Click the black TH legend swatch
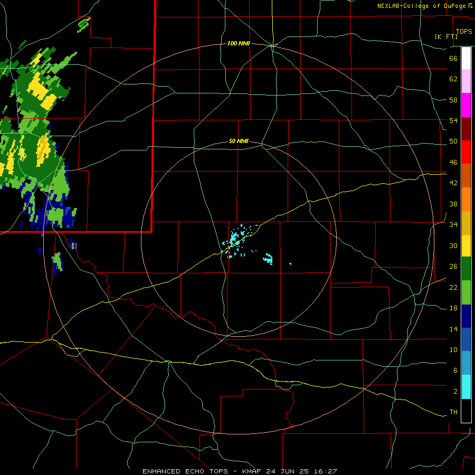This screenshot has width=475, height=475. pyautogui.click(x=466, y=411)
